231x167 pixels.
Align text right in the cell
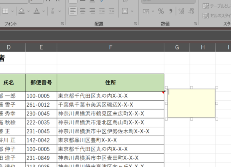(92, 11)
